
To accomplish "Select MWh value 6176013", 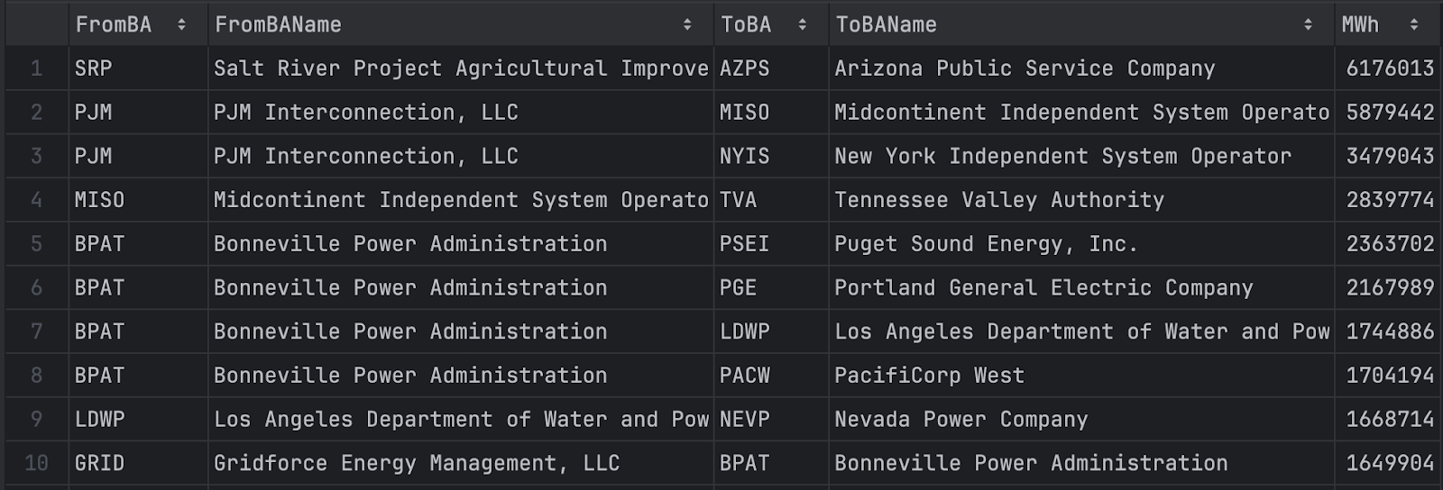I will point(1389,68).
